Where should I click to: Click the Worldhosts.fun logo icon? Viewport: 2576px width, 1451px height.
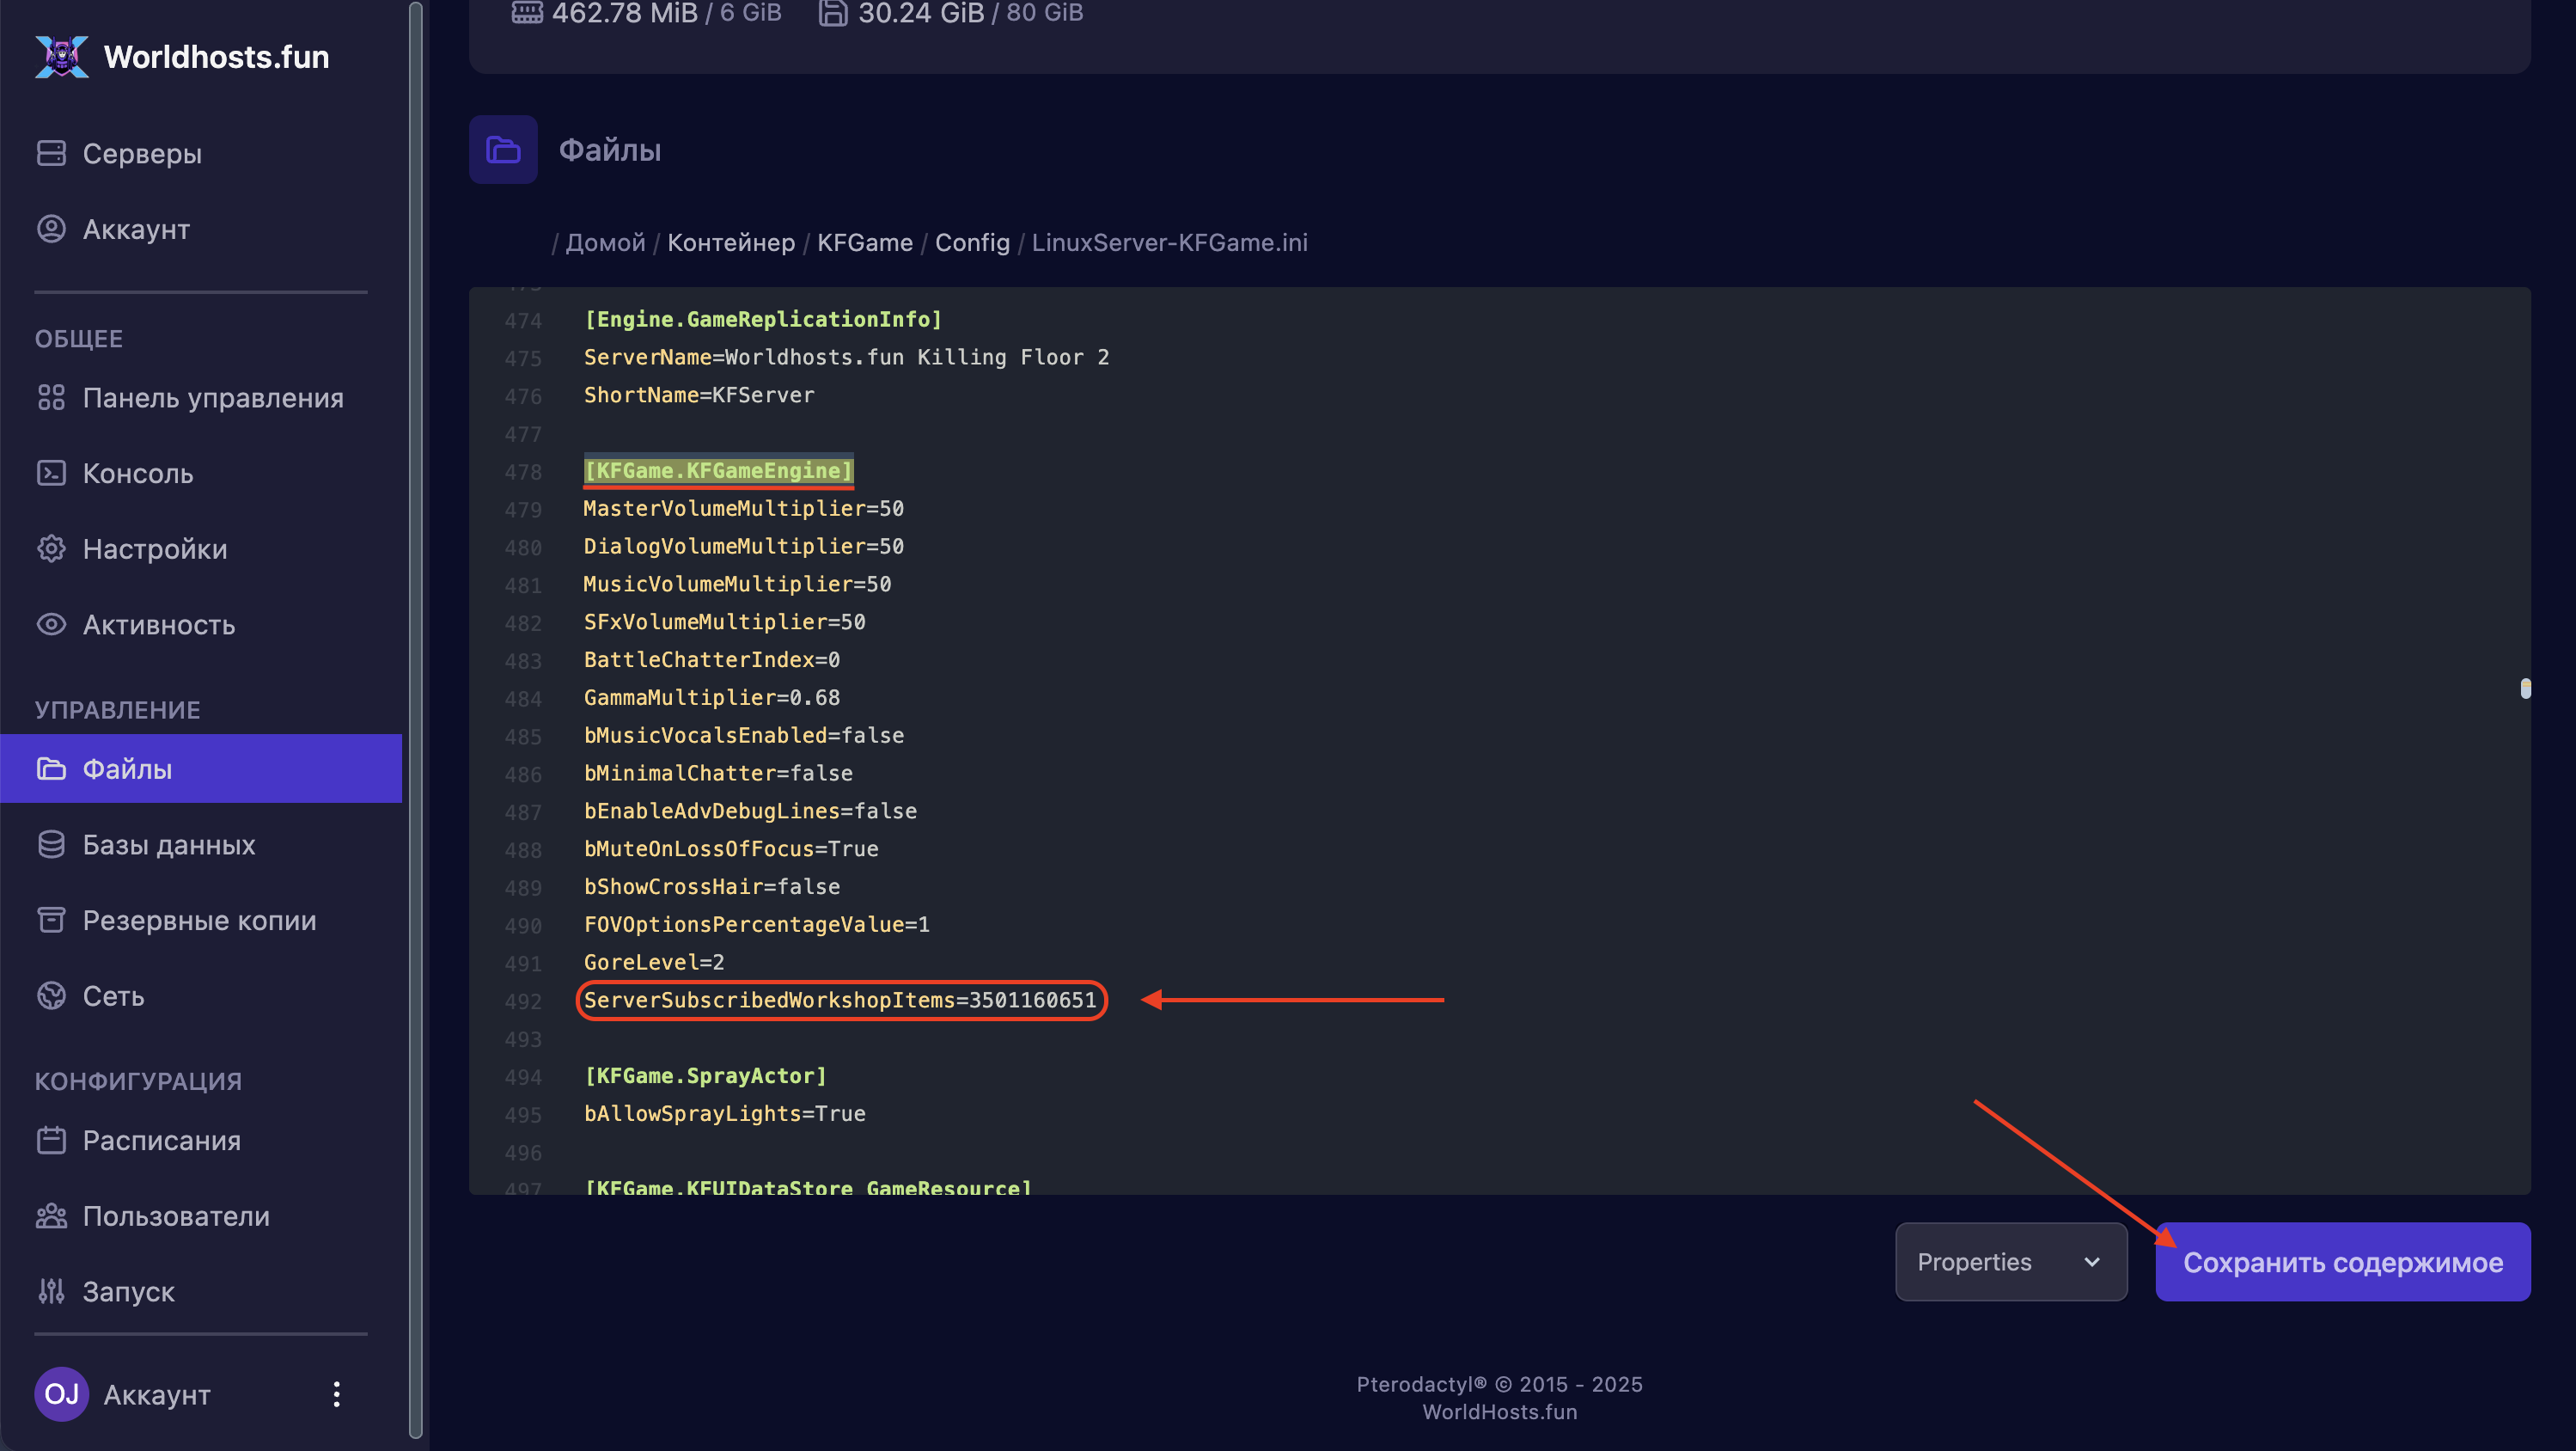coord(61,57)
